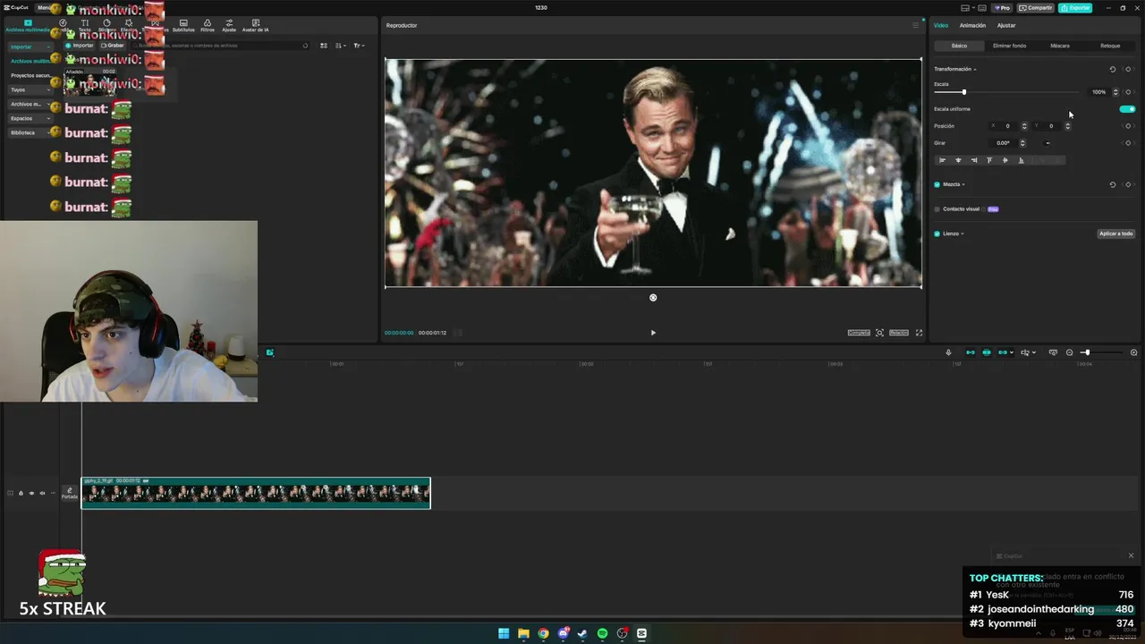
Task: Check the Contacto visual checkbox
Action: tap(937, 209)
